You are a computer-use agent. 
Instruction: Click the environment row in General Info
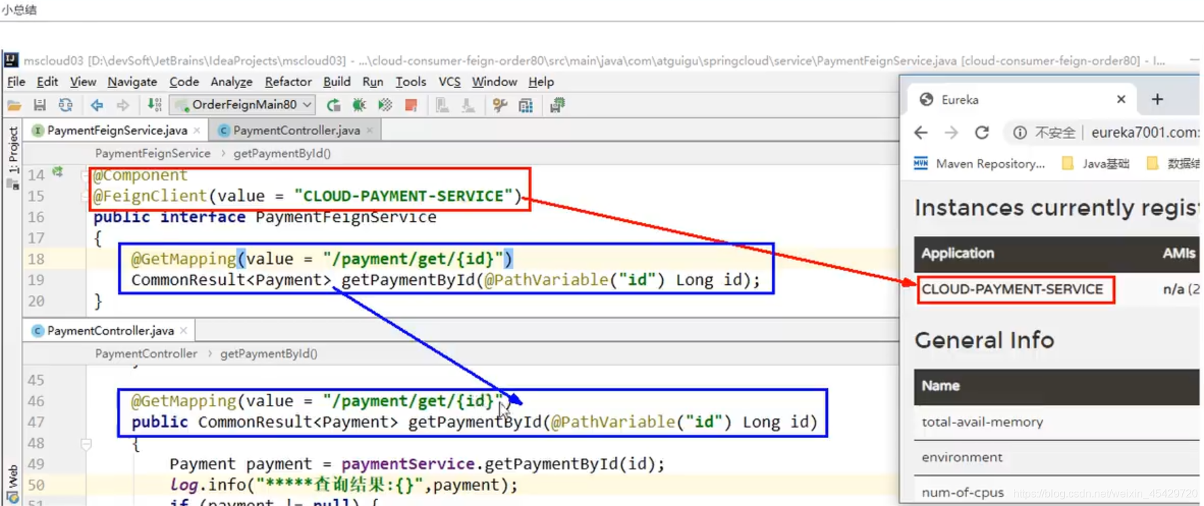pyautogui.click(x=1057, y=457)
